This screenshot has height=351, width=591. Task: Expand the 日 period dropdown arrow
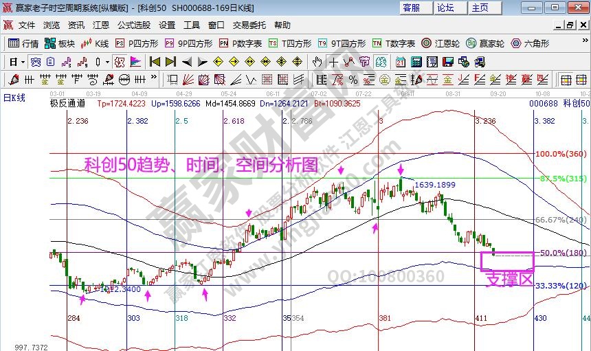click(x=23, y=62)
